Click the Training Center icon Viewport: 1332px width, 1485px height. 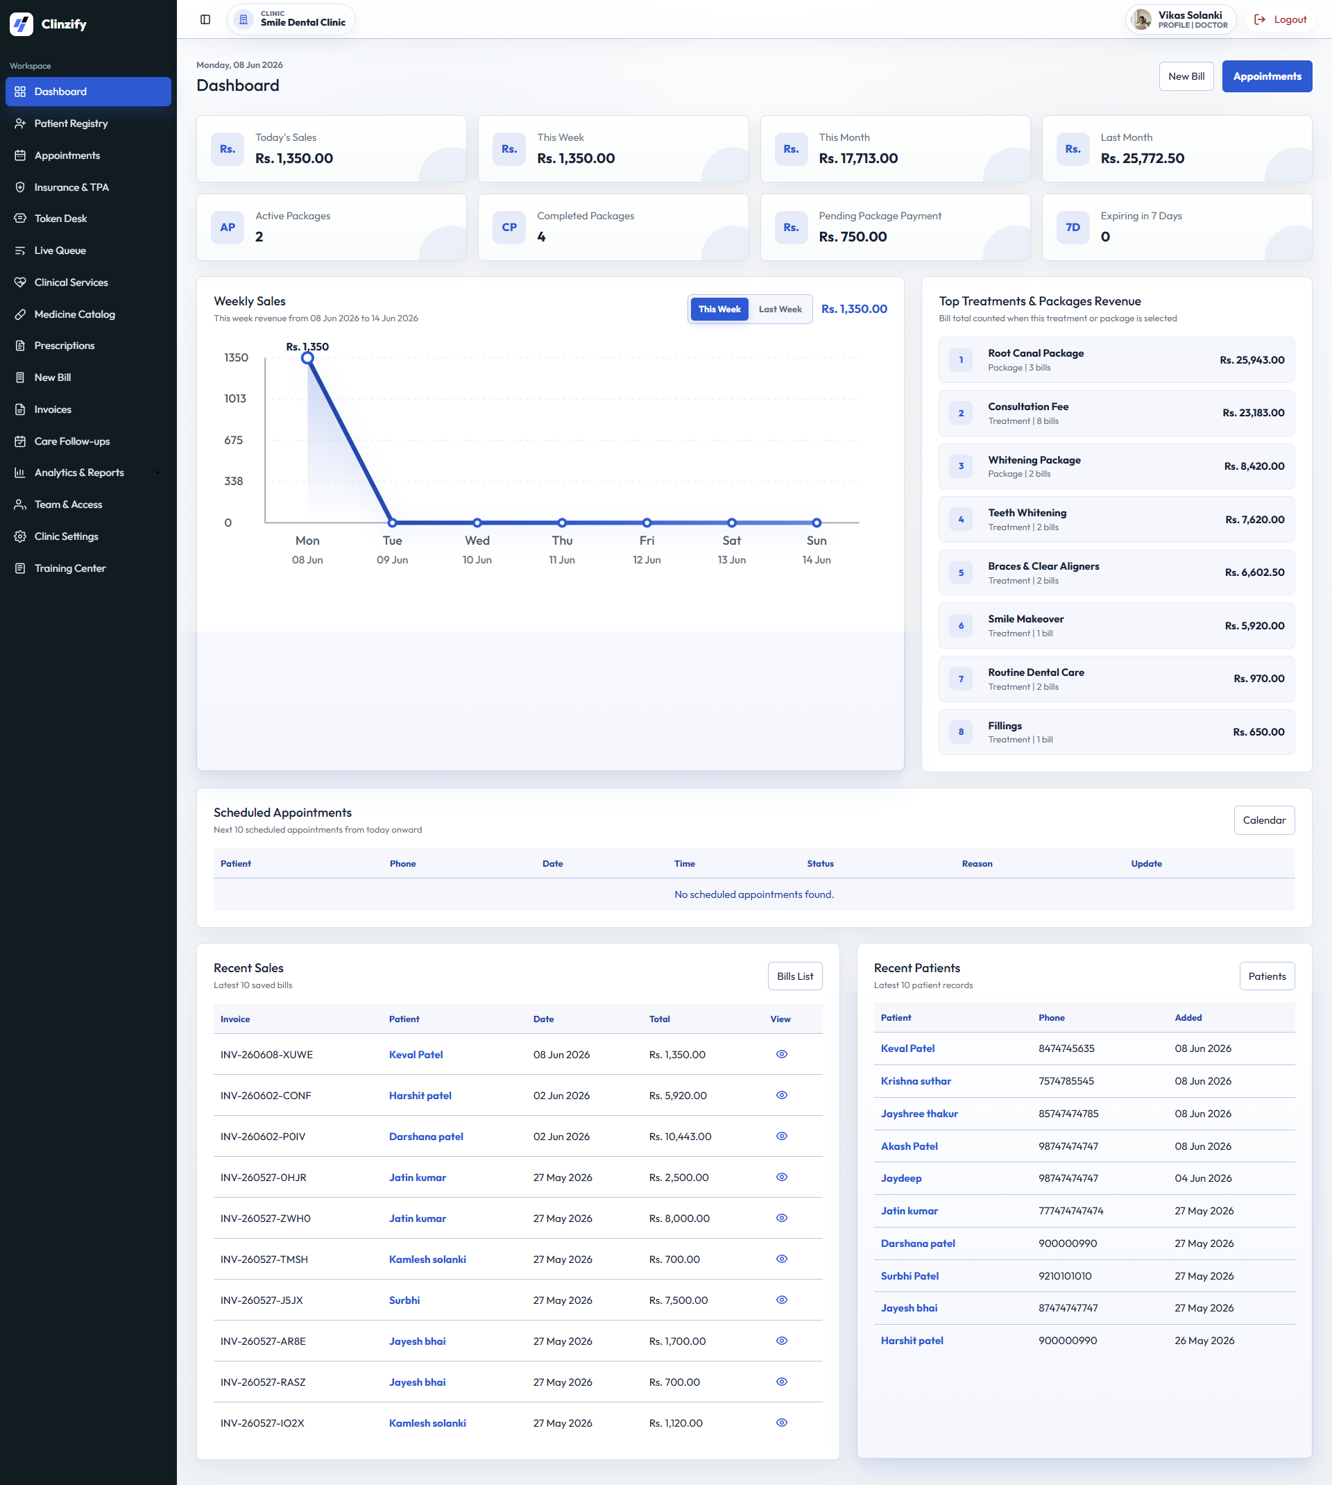click(x=21, y=568)
